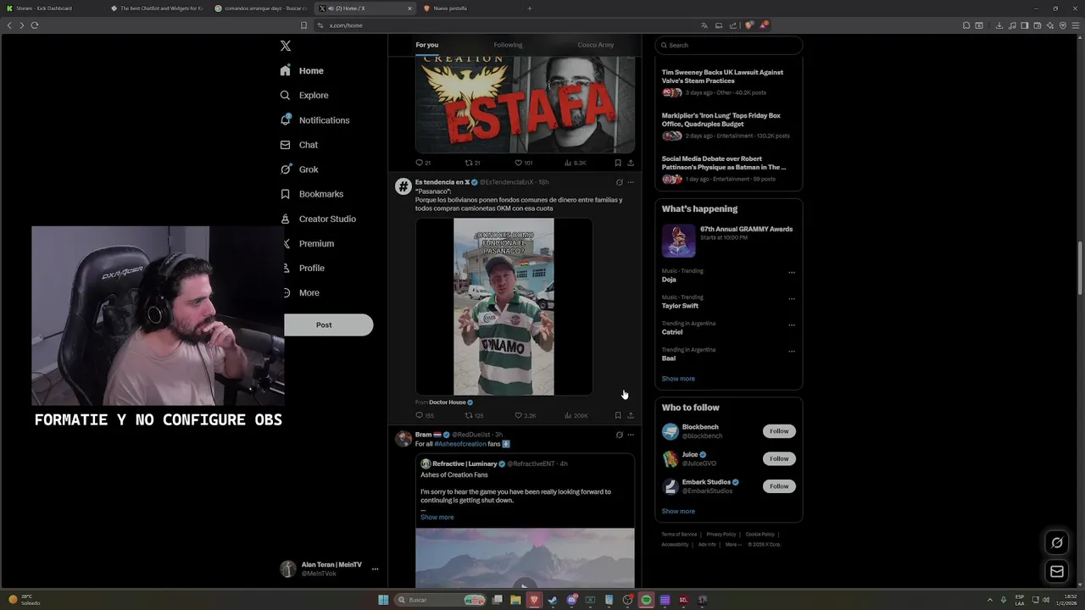Open Notifications in the sidebar

[314, 120]
